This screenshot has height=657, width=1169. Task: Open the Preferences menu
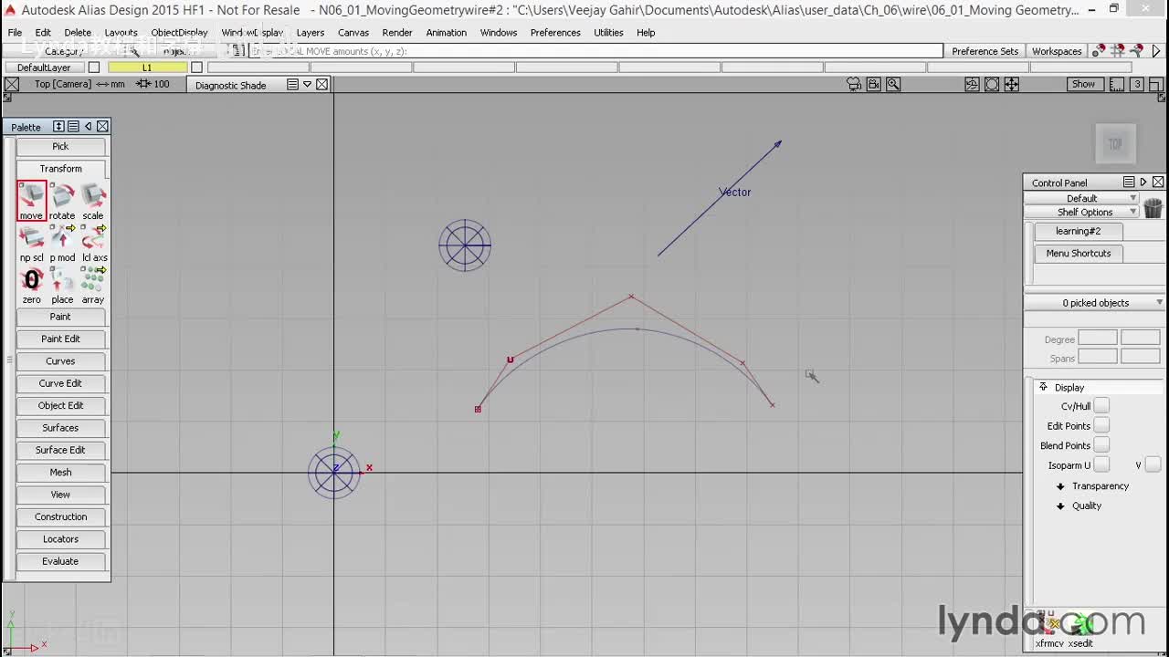[x=555, y=33]
